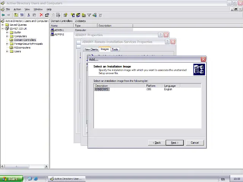The width and height of the screenshot is (243, 182).
Task: Expand the Computers container node
Action: coord(7,36)
